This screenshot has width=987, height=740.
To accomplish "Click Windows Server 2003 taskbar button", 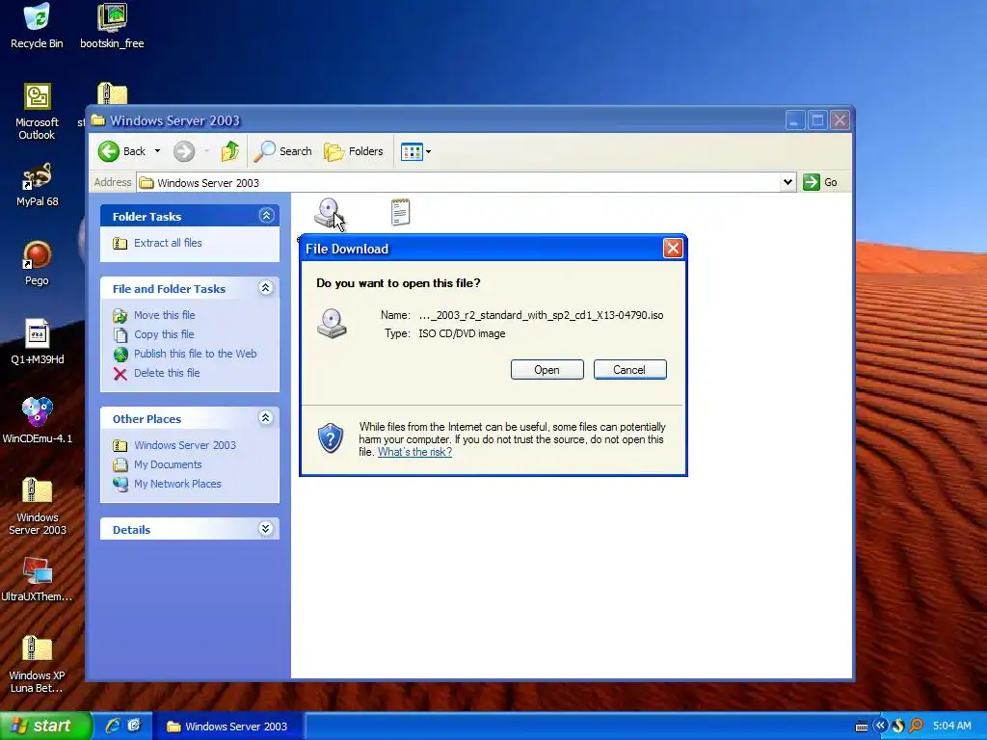I will pos(227,727).
